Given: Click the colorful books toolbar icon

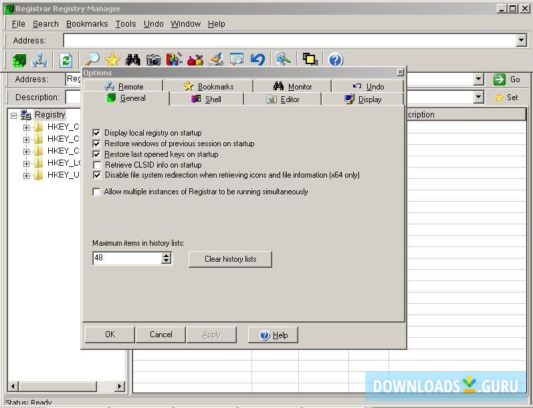Looking at the screenshot, I should tap(174, 59).
